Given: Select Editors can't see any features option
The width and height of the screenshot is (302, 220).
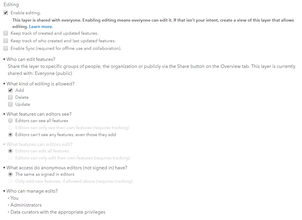Looking at the screenshot, I should (x=11, y=135).
